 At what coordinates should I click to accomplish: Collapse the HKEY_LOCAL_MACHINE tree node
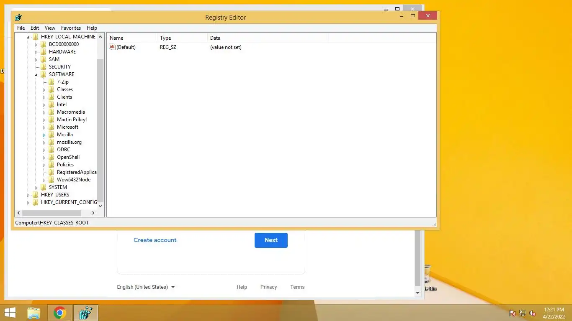coord(28,37)
